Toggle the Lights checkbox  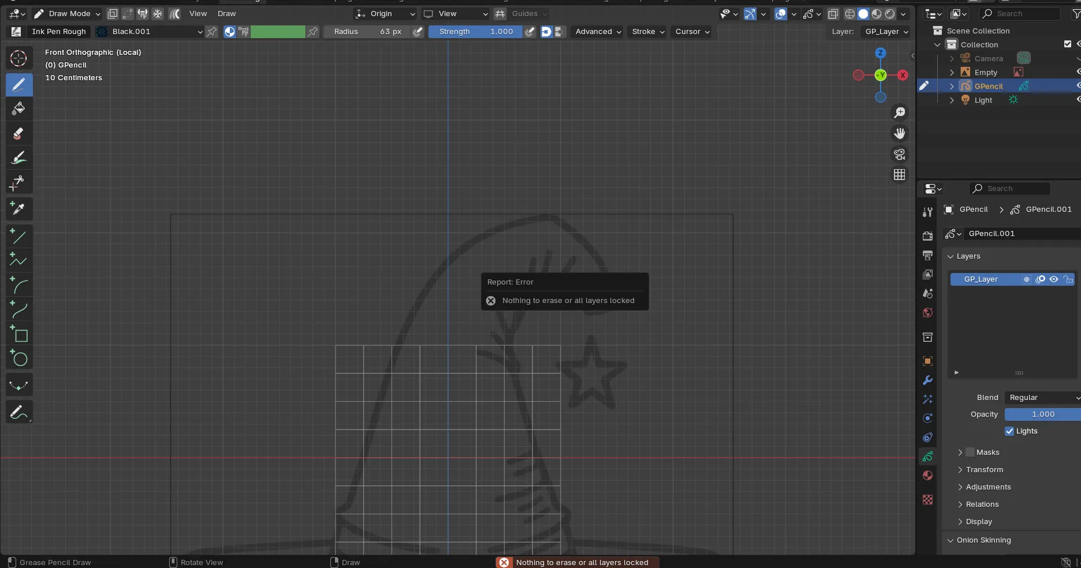click(x=1009, y=431)
